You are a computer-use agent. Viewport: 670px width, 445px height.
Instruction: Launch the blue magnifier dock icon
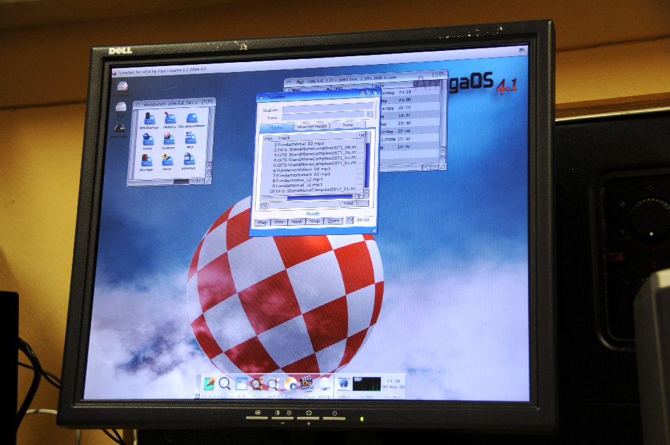coord(225,383)
